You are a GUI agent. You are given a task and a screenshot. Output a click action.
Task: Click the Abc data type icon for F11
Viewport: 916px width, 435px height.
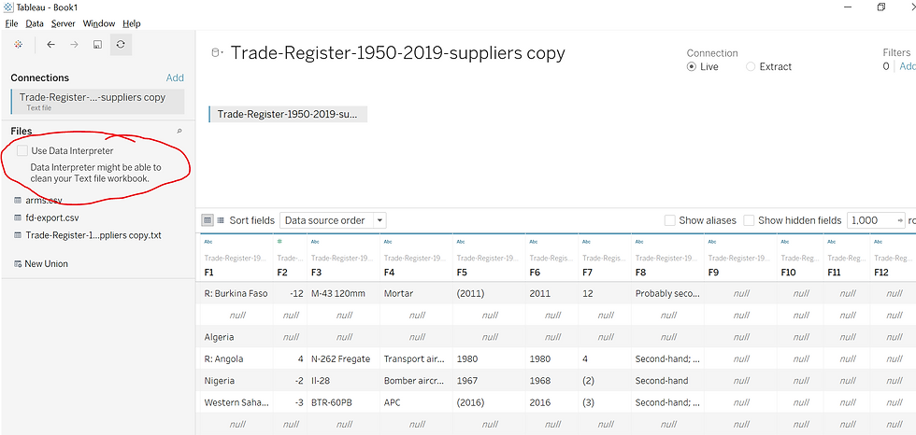(831, 242)
